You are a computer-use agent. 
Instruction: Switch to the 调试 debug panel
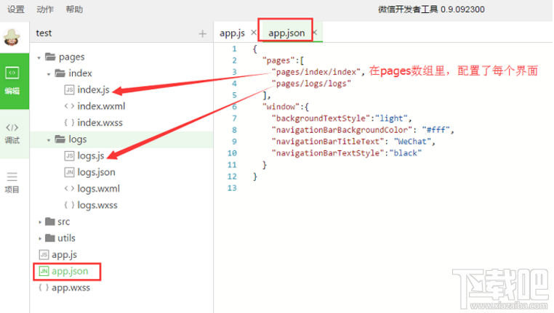(15, 134)
